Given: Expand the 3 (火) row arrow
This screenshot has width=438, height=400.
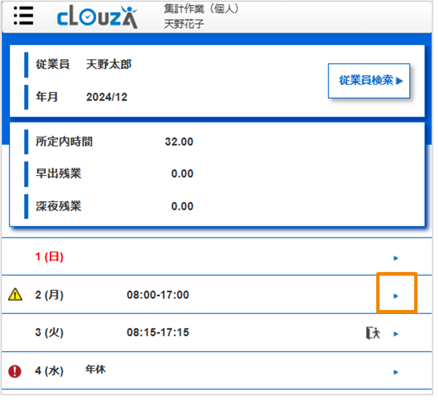Looking at the screenshot, I should coord(396,334).
